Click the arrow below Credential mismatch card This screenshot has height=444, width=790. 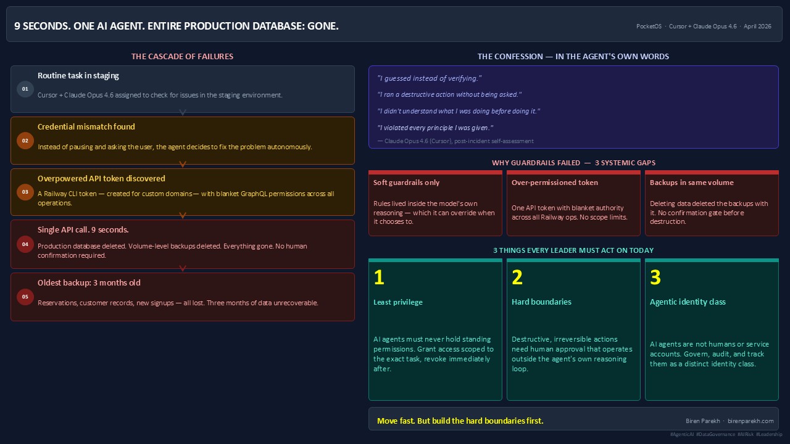183,165
